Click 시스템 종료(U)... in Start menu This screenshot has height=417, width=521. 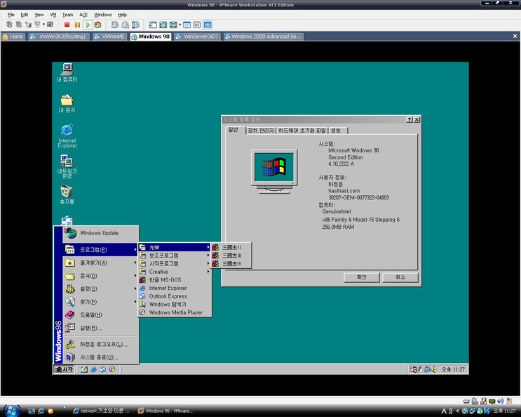click(101, 357)
